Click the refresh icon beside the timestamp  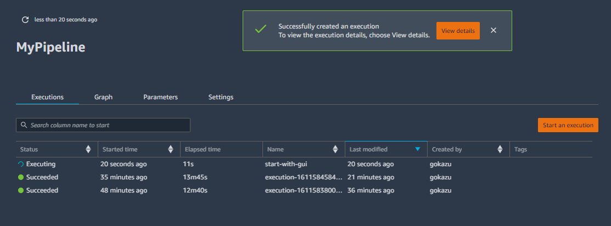pos(25,20)
